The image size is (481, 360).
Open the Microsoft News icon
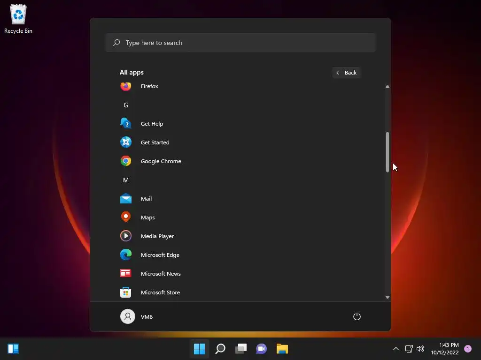pyautogui.click(x=126, y=273)
